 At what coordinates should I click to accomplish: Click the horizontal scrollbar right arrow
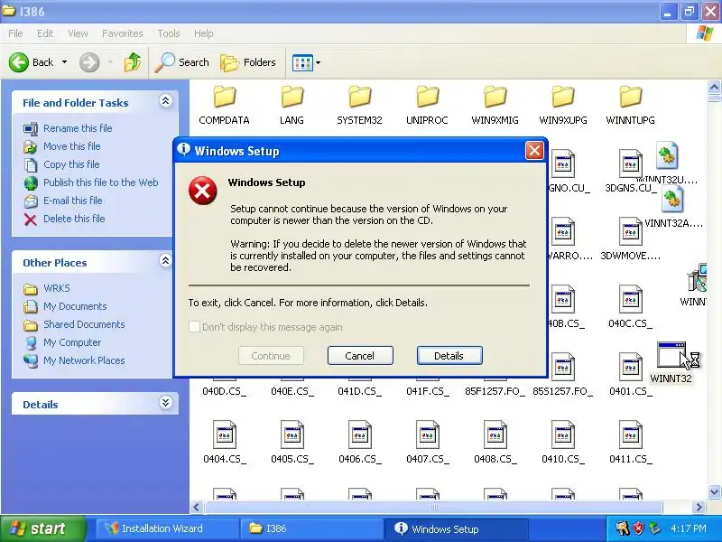pyautogui.click(x=699, y=508)
